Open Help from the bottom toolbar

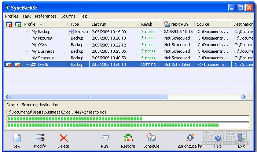click(x=218, y=138)
